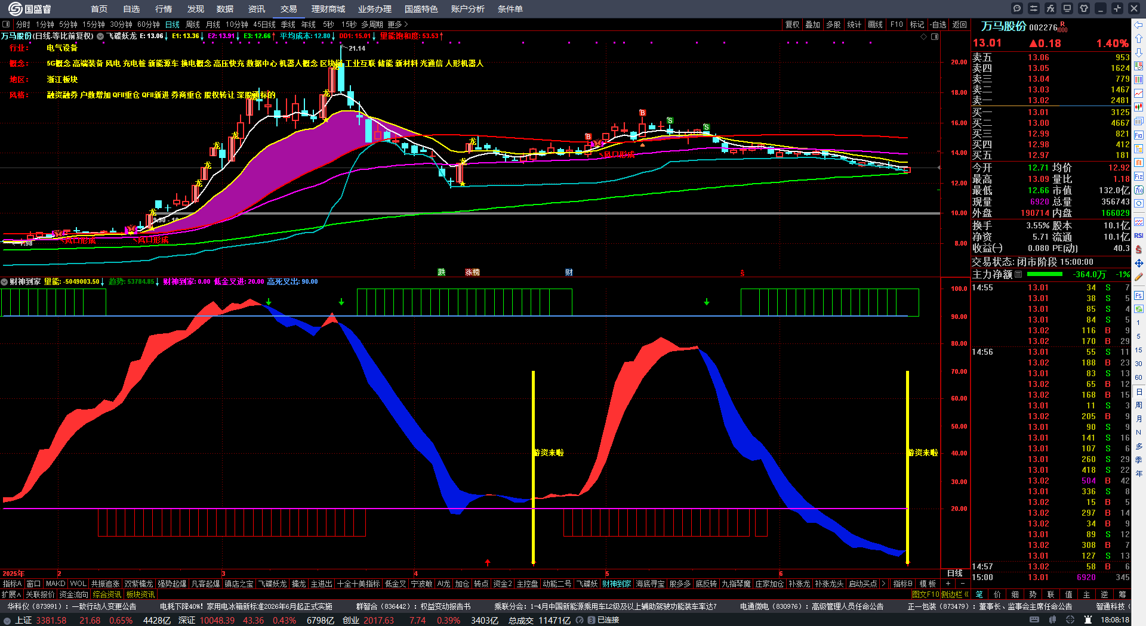Open the red line chart sidebar icon

[1139, 94]
